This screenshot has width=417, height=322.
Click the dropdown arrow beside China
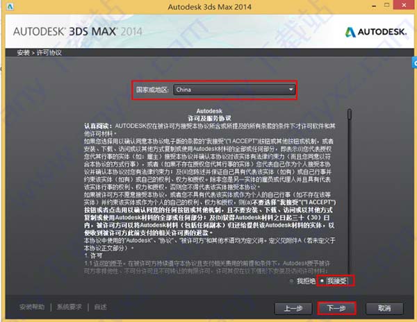[x=291, y=90]
